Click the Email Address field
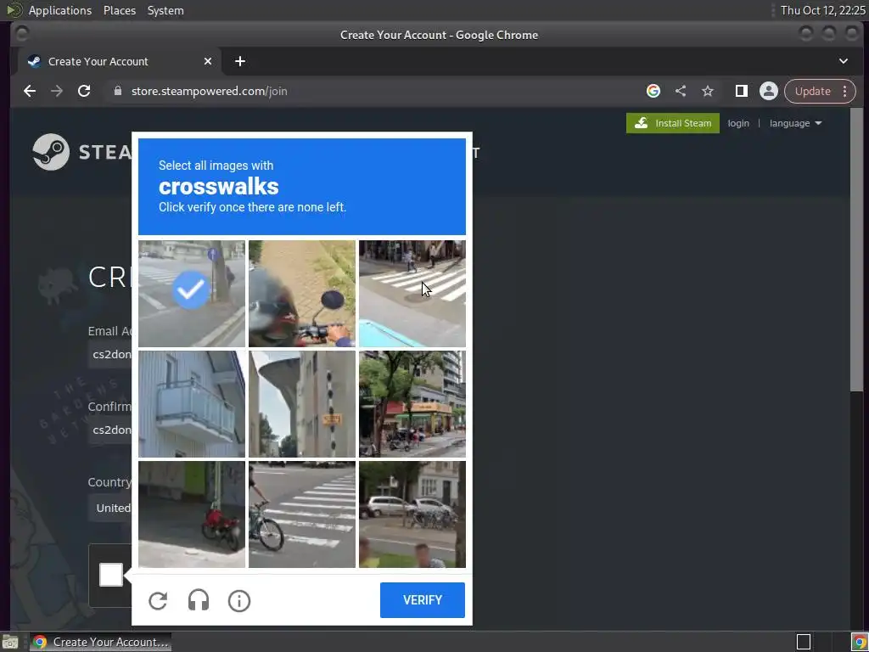 [x=109, y=355]
